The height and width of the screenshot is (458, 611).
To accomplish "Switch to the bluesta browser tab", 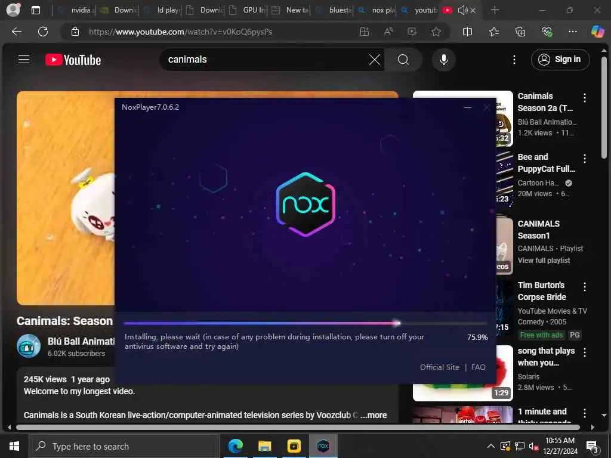I will coord(333,10).
